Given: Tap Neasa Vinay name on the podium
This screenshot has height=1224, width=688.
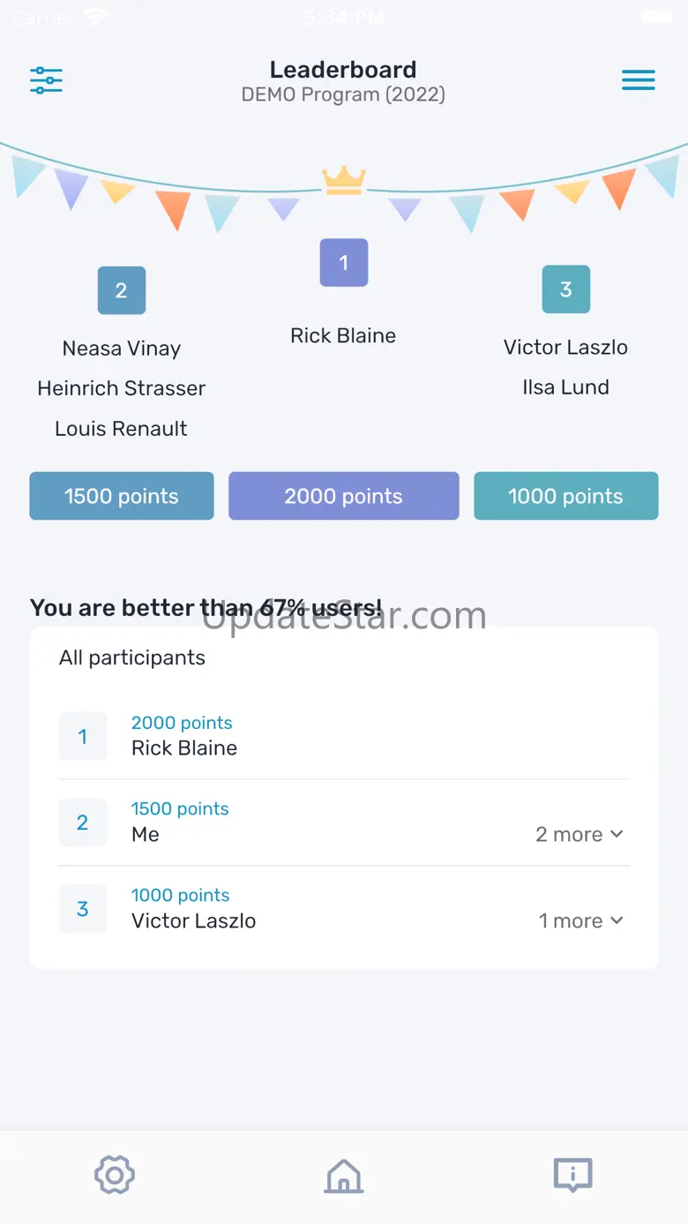Looking at the screenshot, I should pyautogui.click(x=122, y=349).
